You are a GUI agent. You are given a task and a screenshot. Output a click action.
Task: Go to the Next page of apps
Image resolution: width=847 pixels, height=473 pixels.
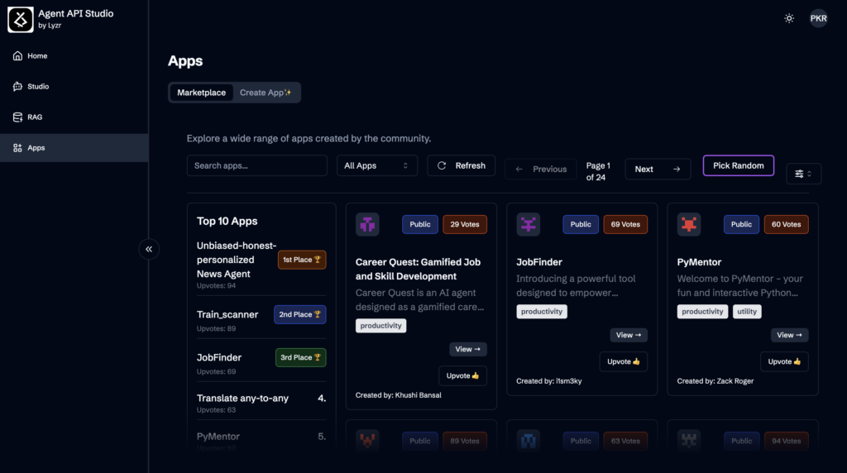point(658,169)
